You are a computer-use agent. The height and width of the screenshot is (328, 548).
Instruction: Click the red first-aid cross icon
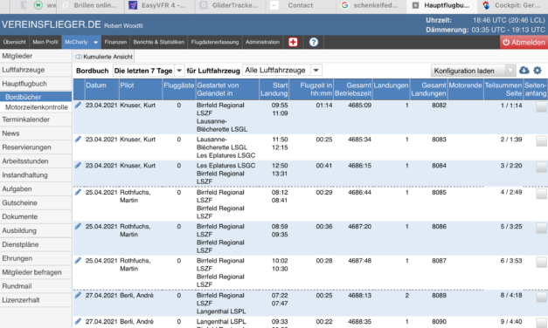coord(293,42)
